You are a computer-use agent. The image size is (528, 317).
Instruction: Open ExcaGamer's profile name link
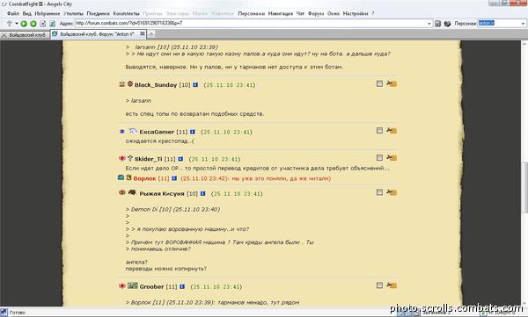coord(157,132)
